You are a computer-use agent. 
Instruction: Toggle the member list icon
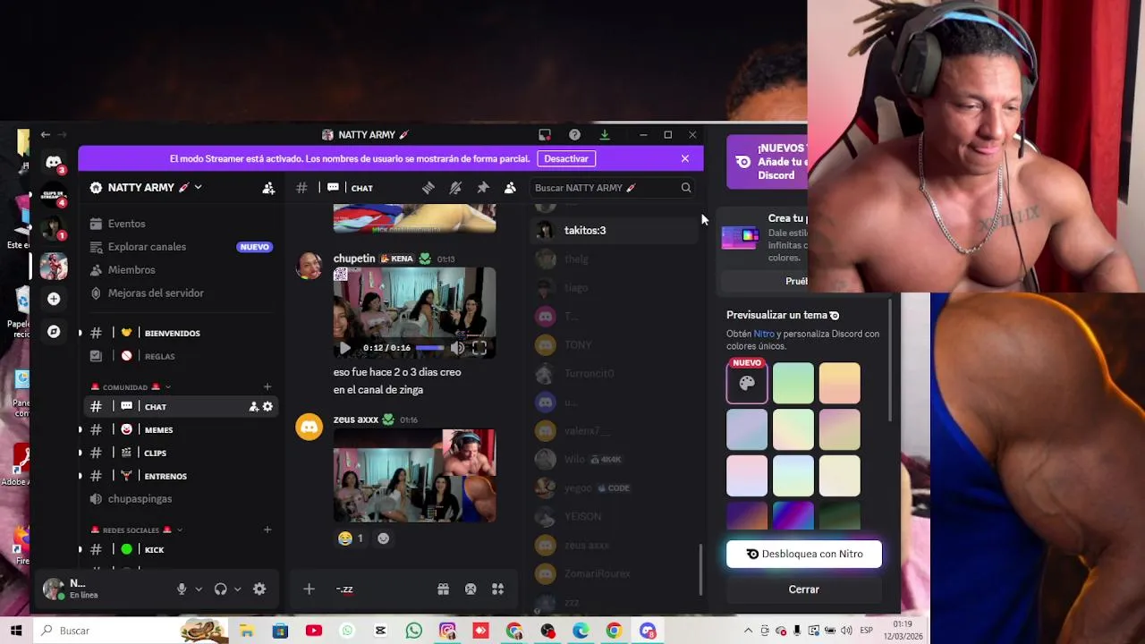(510, 188)
